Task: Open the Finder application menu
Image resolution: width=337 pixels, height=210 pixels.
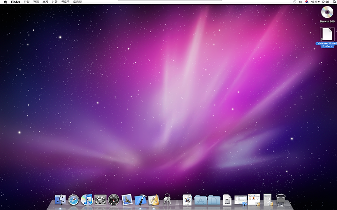Action: coord(15,2)
